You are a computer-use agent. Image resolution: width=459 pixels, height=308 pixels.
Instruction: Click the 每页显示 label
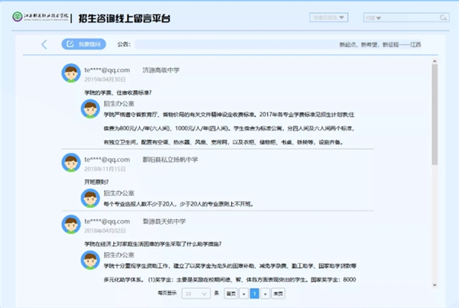[167, 293]
